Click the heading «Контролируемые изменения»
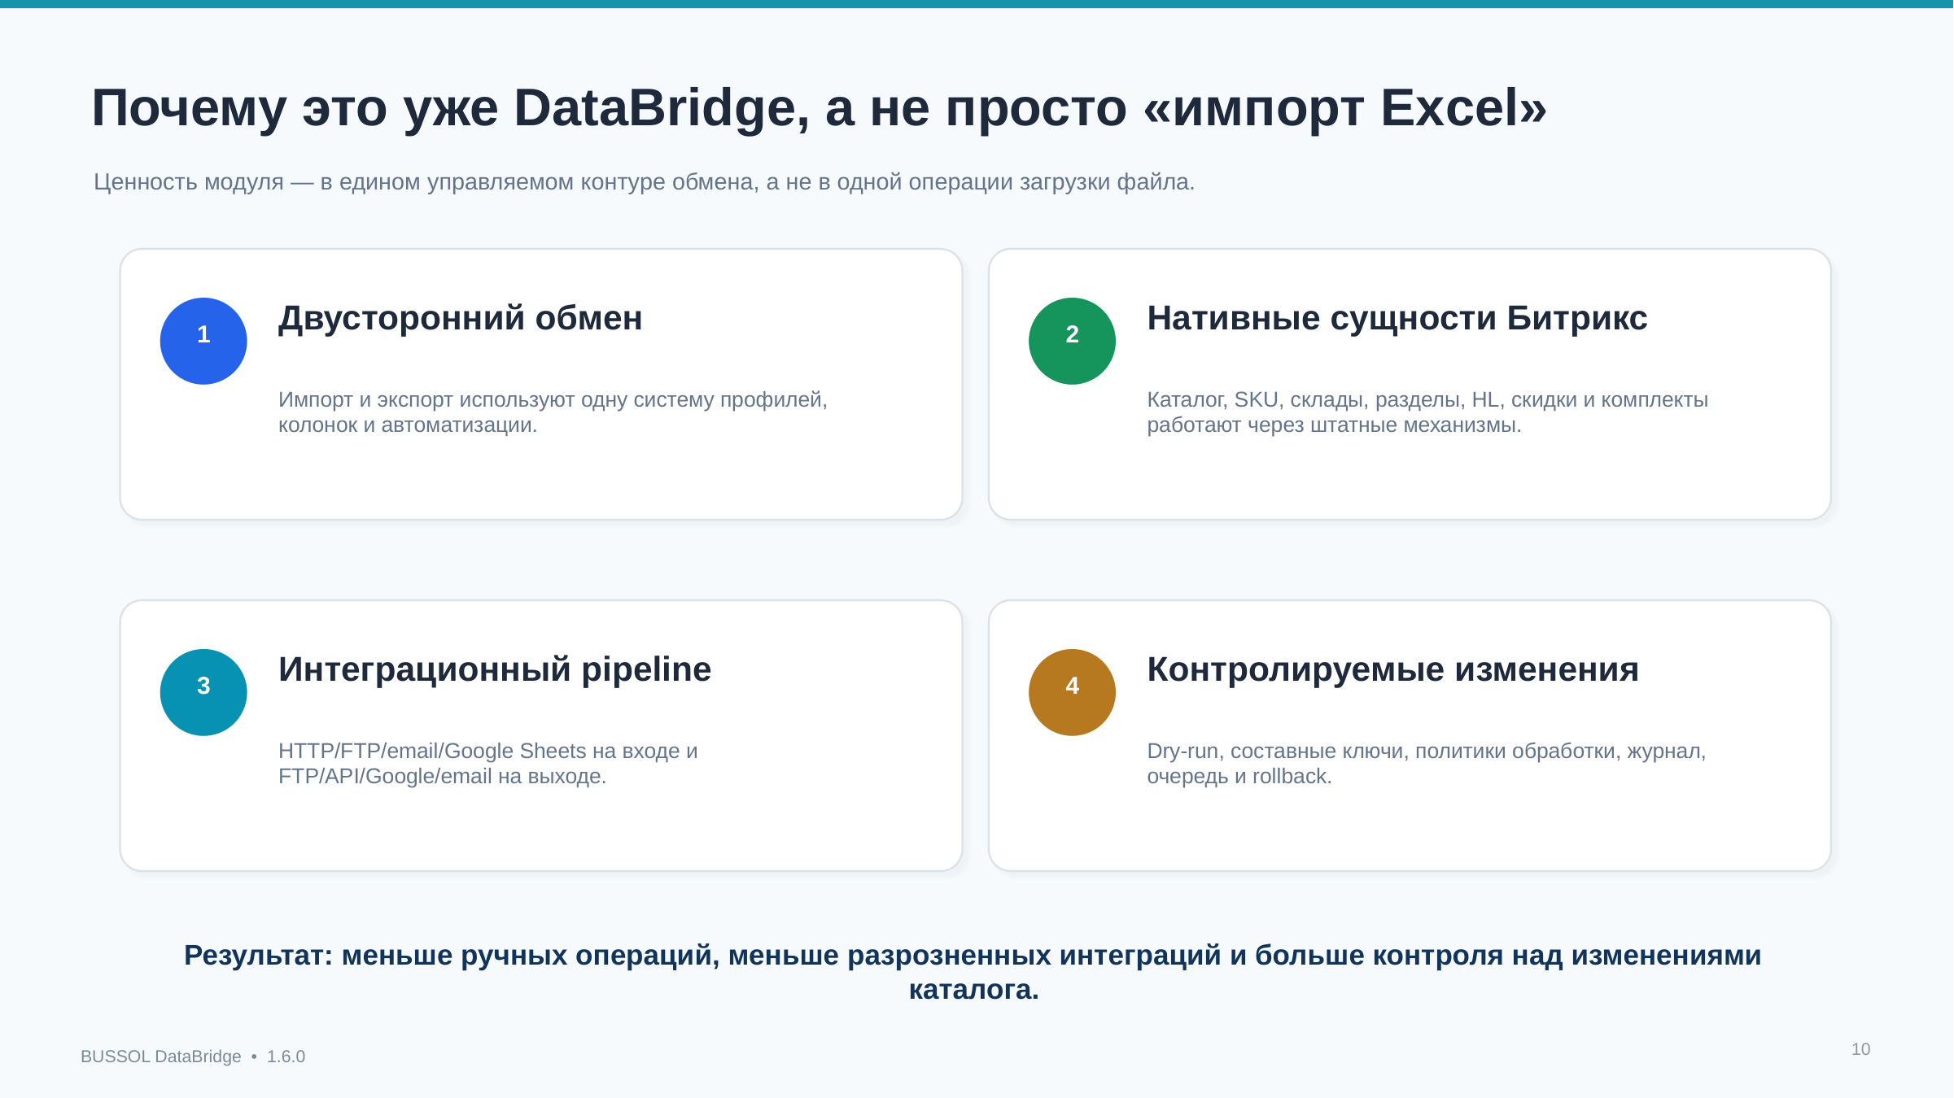 [x=1392, y=669]
